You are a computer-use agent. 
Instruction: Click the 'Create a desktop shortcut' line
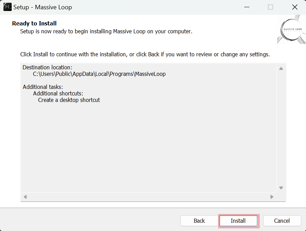point(69,100)
